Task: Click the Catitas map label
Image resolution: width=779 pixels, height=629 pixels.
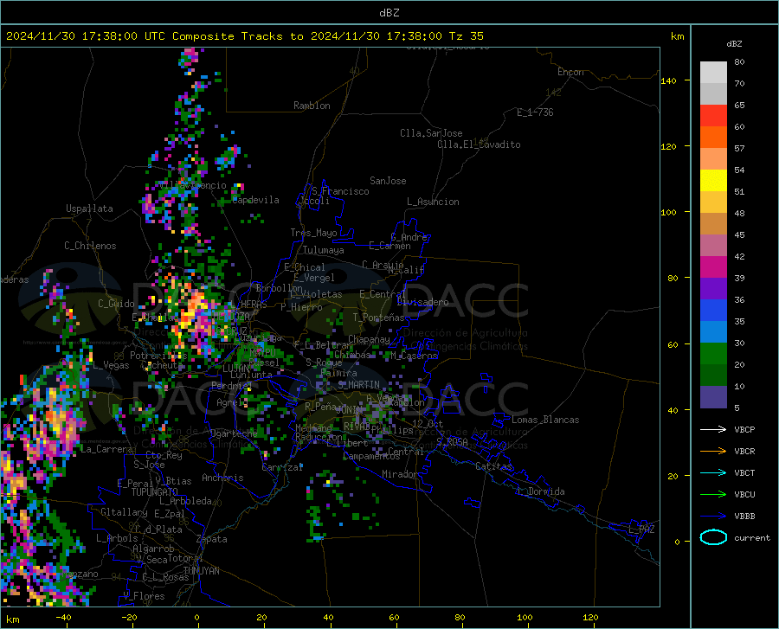Action: (x=493, y=466)
